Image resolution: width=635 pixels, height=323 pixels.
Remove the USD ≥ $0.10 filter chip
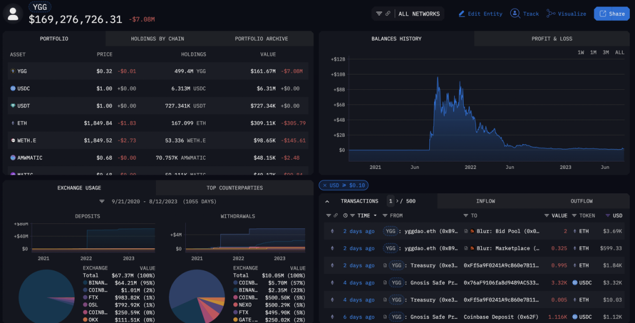324,186
